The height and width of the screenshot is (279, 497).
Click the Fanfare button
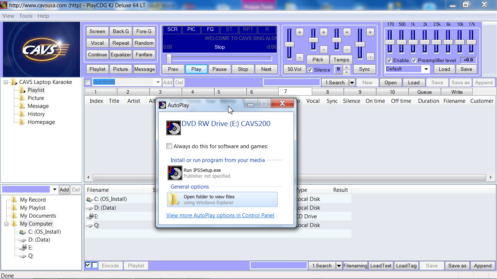click(144, 54)
